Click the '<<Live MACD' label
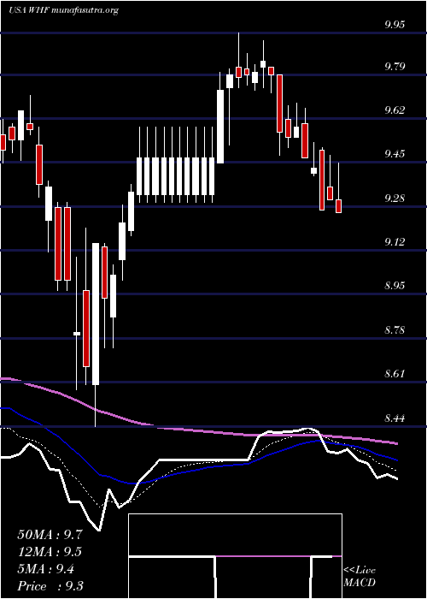The width and height of the screenshot is (427, 599). (360, 577)
